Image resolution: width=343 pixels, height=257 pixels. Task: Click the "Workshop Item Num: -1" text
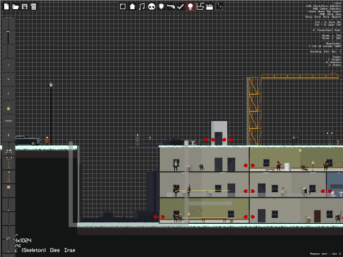pos(325,51)
